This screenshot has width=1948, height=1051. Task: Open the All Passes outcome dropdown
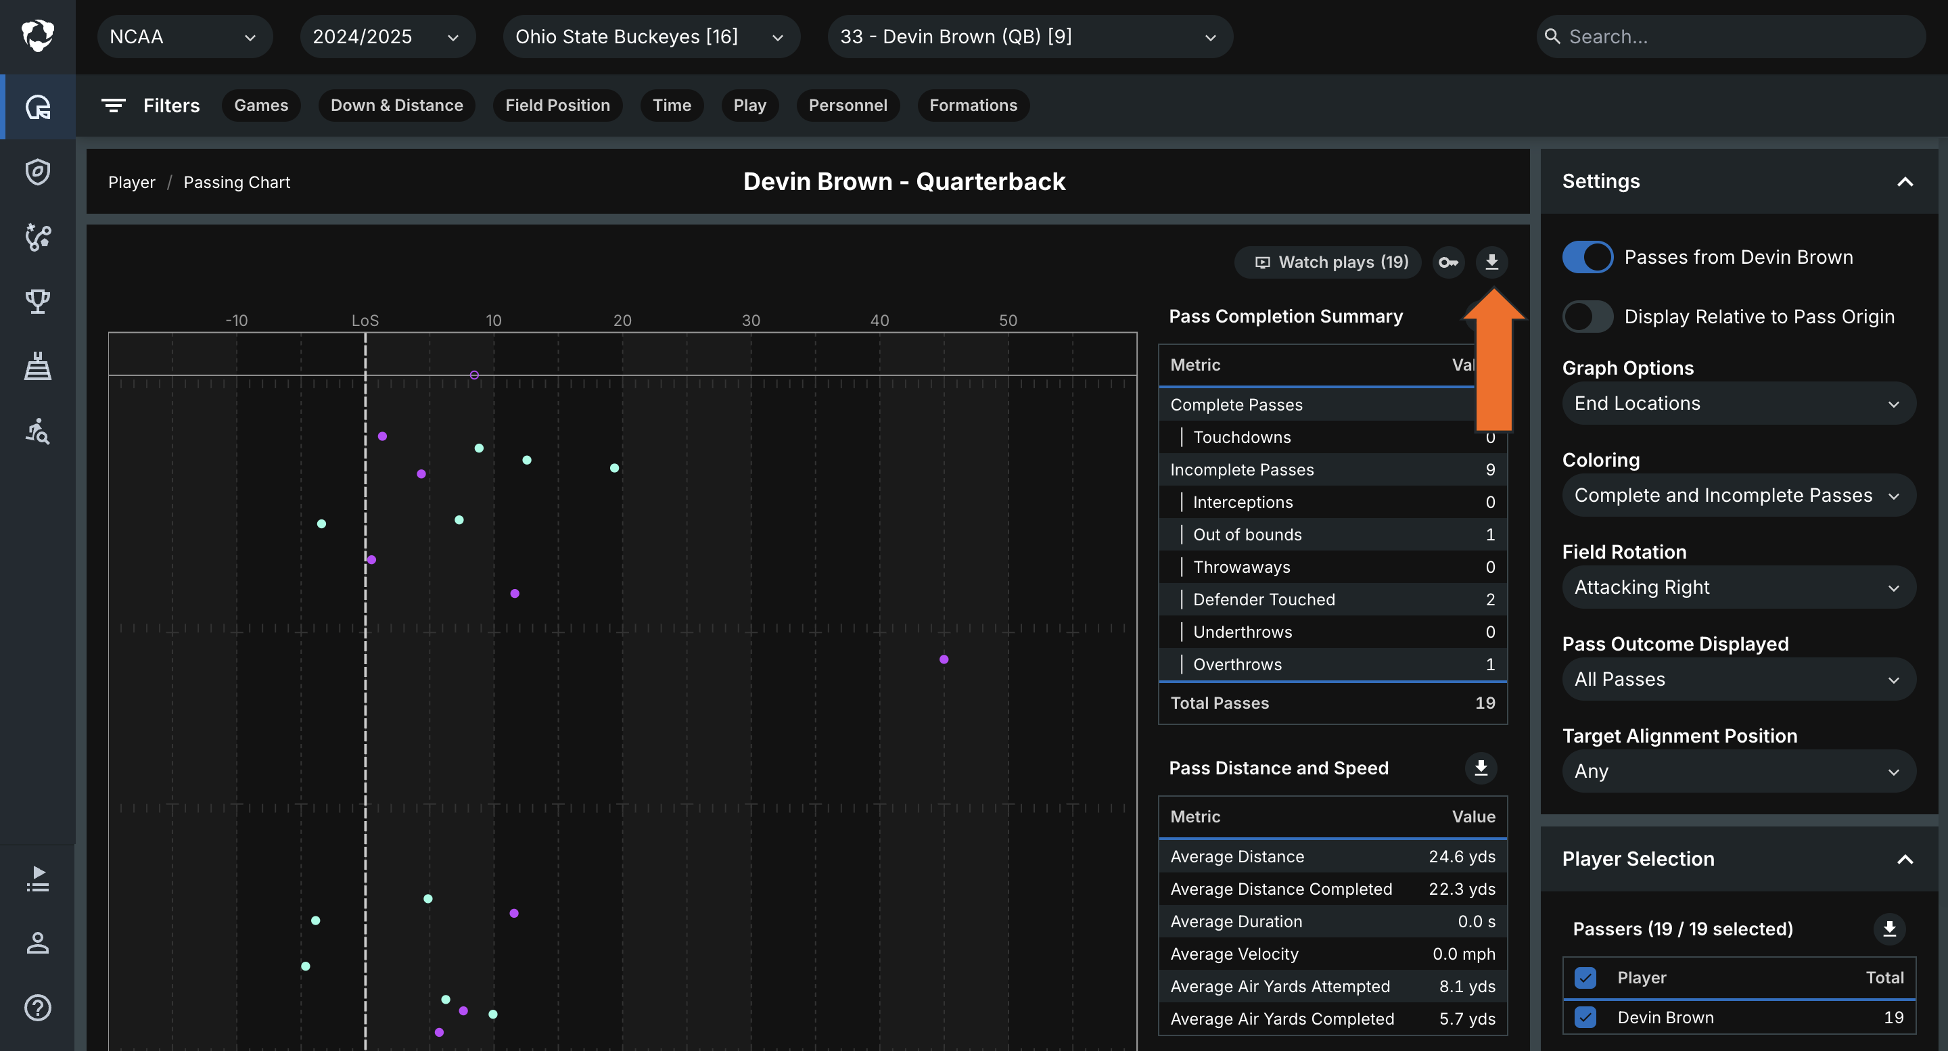[x=1738, y=680]
